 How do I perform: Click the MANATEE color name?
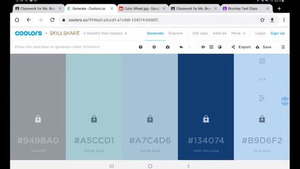tap(38, 151)
